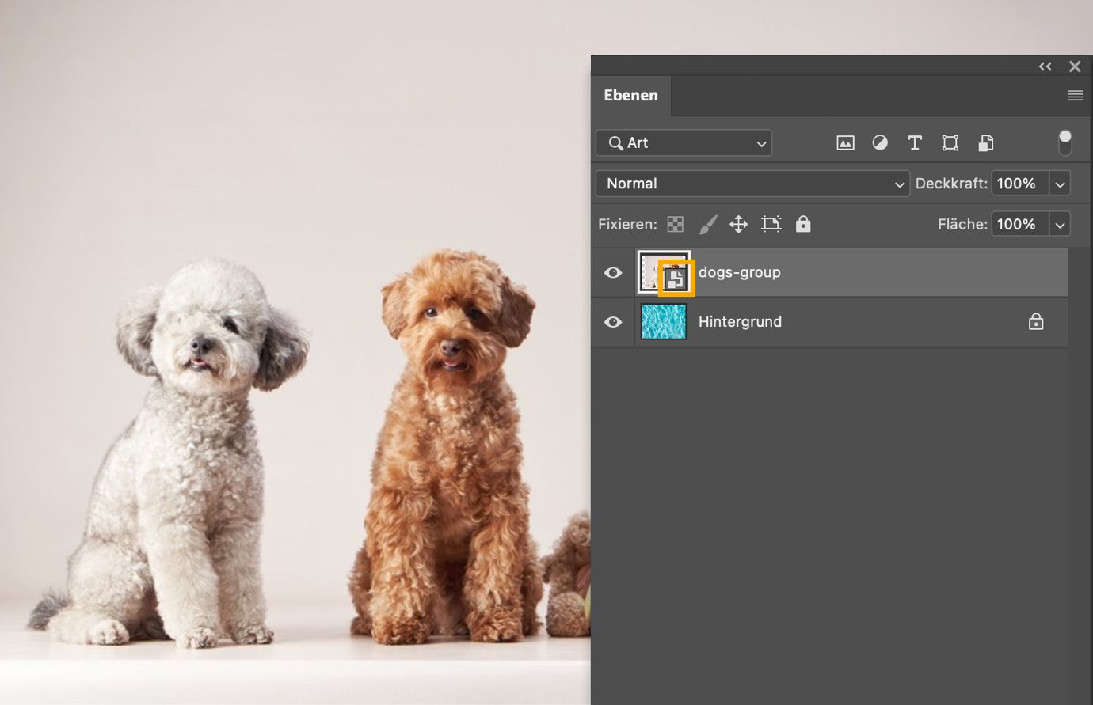Hide the Hintergrund layer

(x=613, y=322)
